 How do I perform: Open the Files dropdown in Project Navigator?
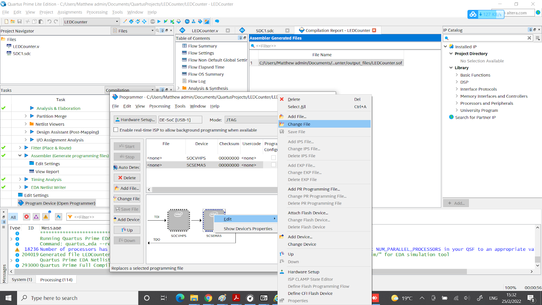pyautogui.click(x=133, y=31)
